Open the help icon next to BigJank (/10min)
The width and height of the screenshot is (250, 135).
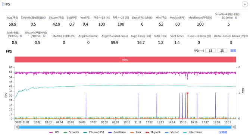[44, 36]
